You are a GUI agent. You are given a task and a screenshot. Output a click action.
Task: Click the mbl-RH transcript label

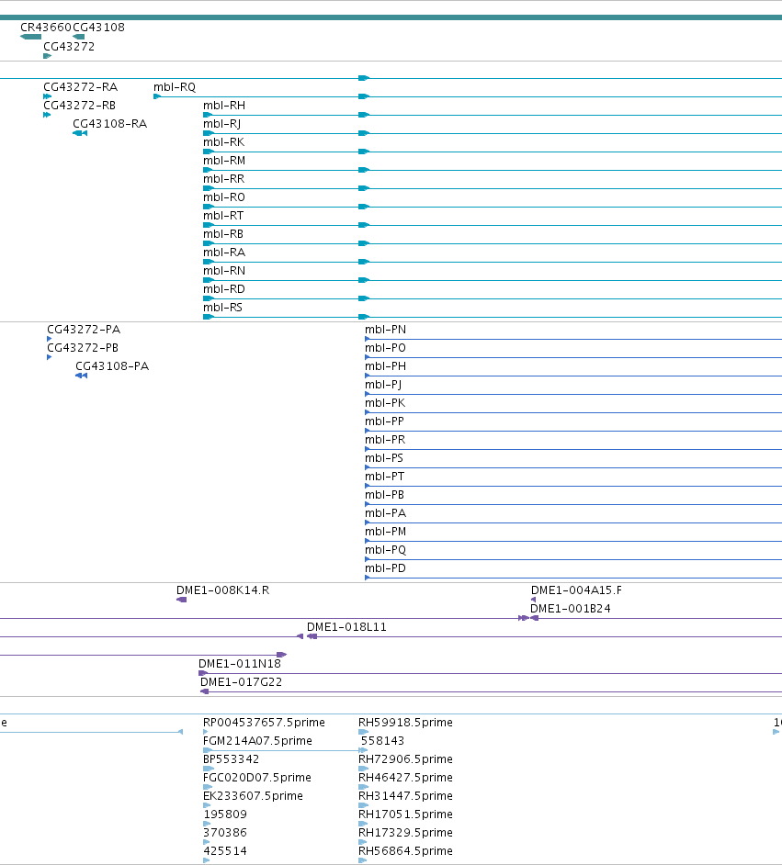tap(224, 105)
